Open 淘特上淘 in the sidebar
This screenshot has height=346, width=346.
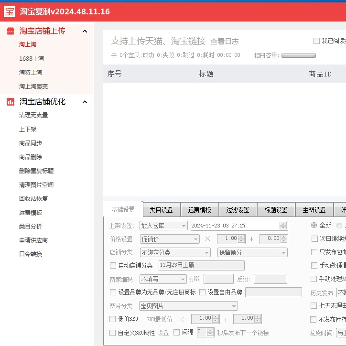31,72
